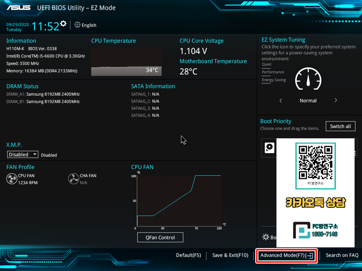This screenshot has width=362, height=271.
Task: Click the CHA FAN fan icon
Action: (74, 179)
